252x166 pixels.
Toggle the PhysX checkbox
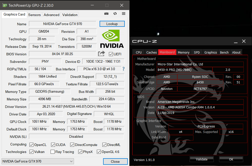[80, 152]
